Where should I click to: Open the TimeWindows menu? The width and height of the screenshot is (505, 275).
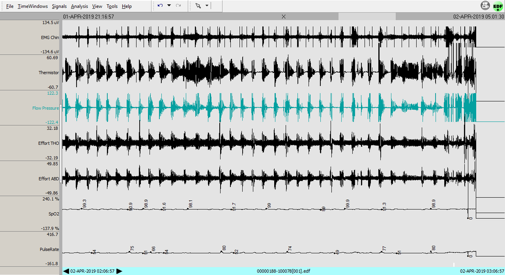pos(32,6)
